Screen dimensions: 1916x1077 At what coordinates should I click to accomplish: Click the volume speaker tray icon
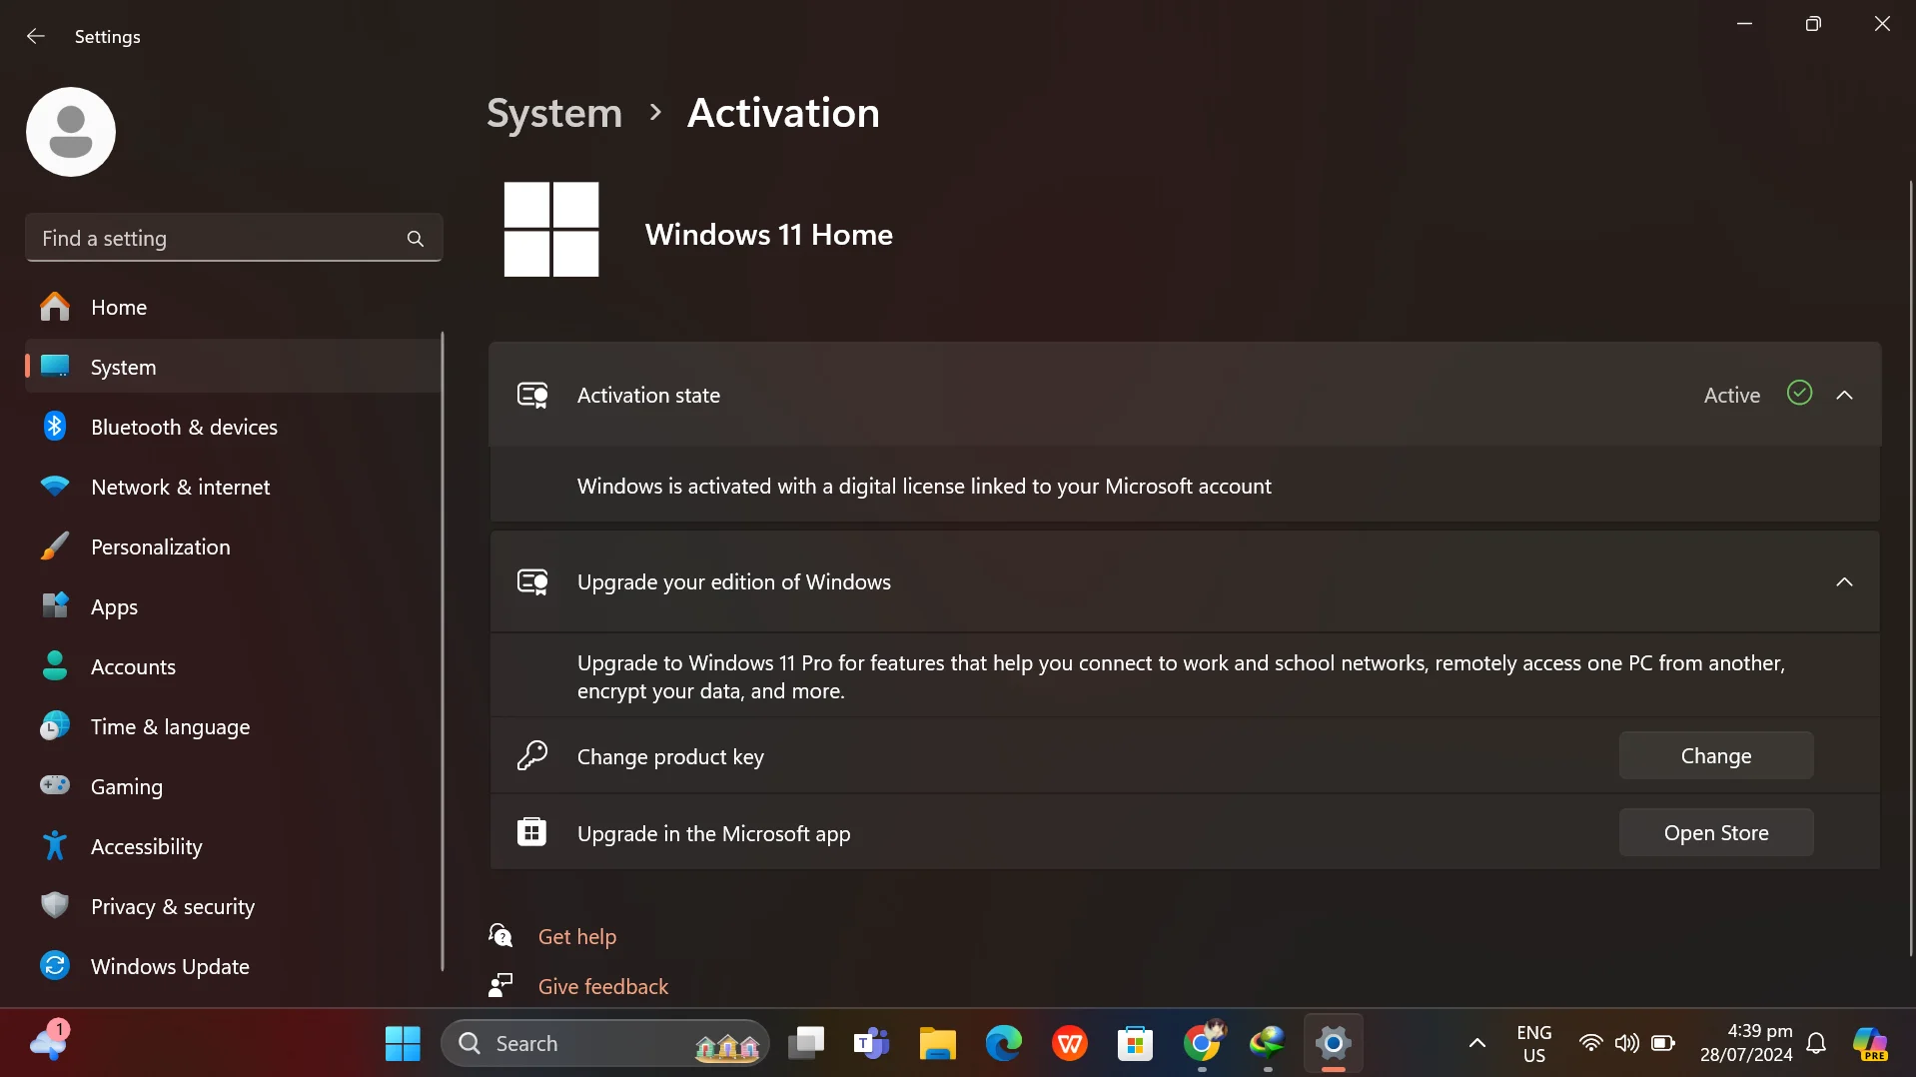(x=1627, y=1044)
